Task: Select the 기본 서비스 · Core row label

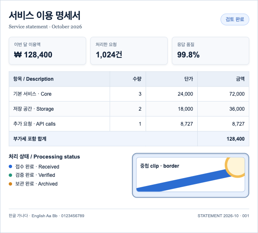Action: coord(32,94)
